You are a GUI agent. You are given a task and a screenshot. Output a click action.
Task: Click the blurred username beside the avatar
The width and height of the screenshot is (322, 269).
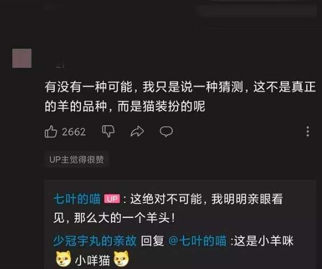pos(59,65)
